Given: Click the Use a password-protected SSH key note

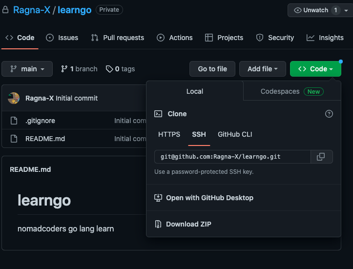Looking at the screenshot, I should tap(204, 172).
